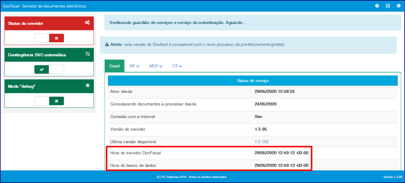Click the Última versão disponível label
Screen dimensions: 405x183
click(133, 142)
